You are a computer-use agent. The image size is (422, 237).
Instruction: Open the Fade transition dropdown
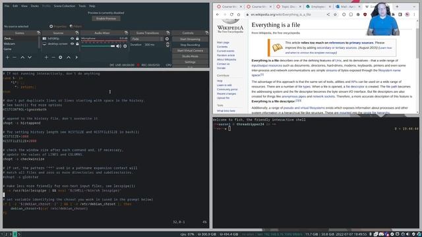147,39
